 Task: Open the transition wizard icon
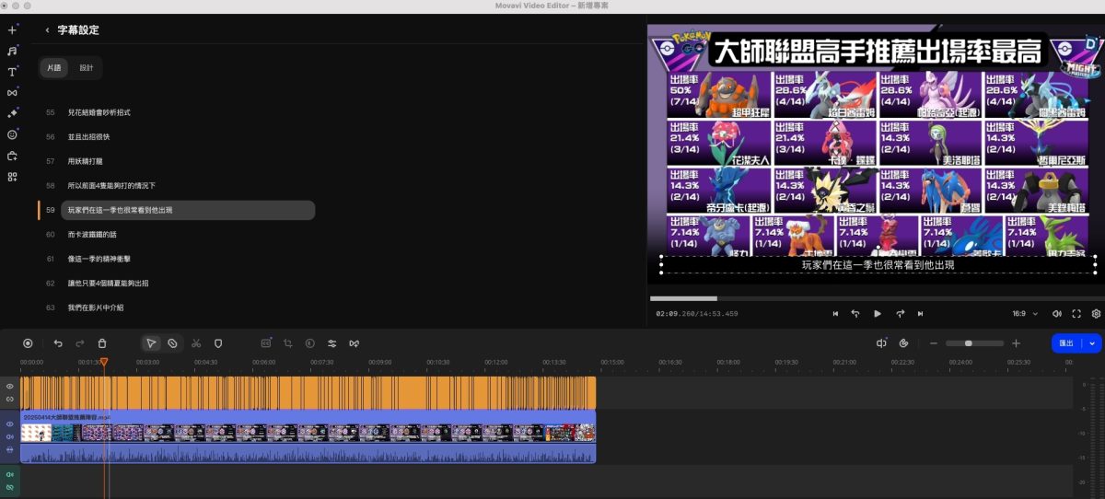coord(355,343)
